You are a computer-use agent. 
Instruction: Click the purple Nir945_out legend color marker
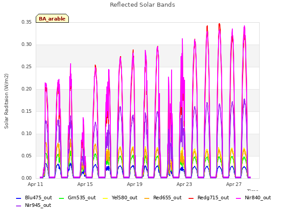point(19,206)
